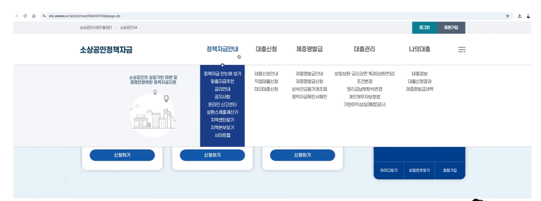Image resolution: width=541 pixels, height=201 pixels.
Task: Open 대출신청결과 submenu link
Action: pos(419,81)
